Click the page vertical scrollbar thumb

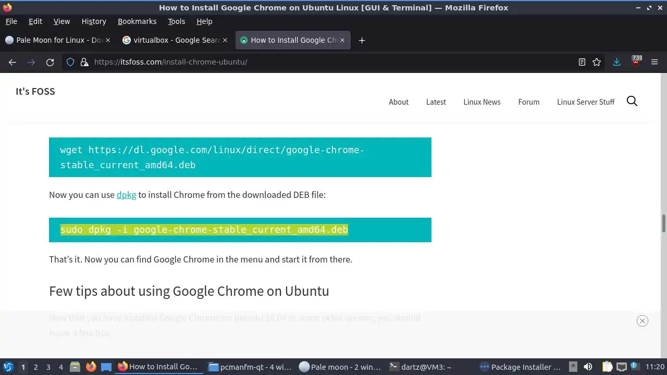click(x=664, y=223)
